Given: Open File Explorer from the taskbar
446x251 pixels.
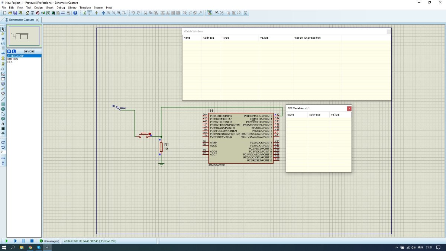Looking at the screenshot, I should (x=22, y=247).
